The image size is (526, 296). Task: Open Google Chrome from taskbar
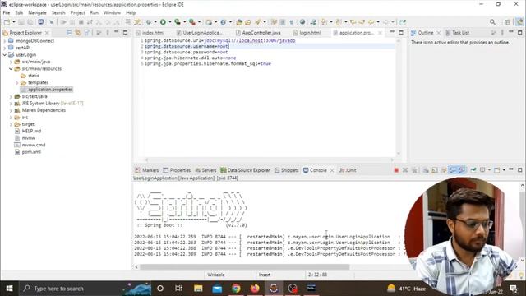236,289
